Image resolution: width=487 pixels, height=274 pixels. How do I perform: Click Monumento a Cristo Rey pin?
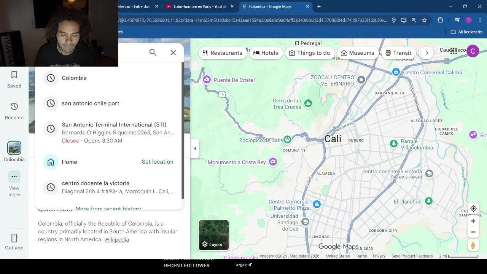pyautogui.click(x=273, y=162)
